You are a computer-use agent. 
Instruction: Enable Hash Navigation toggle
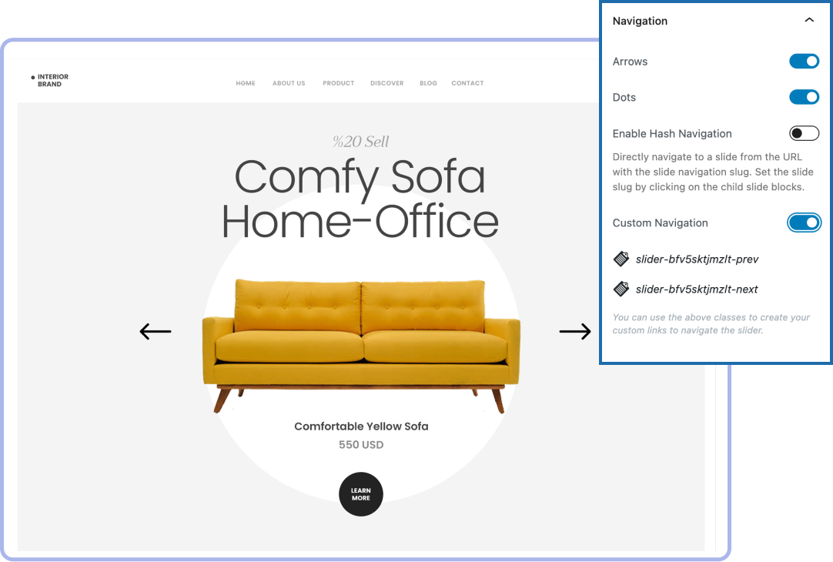coord(804,133)
